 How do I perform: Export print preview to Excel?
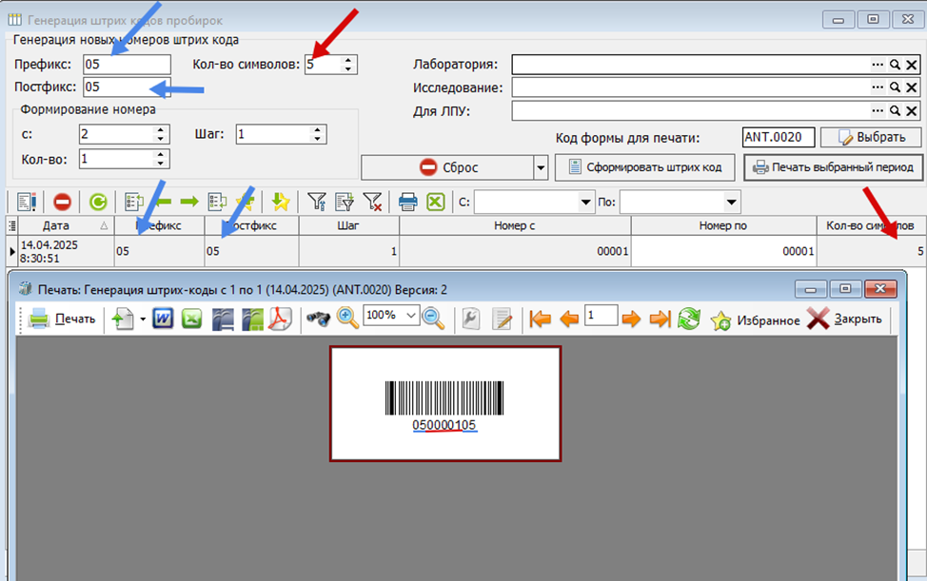pyautogui.click(x=191, y=319)
